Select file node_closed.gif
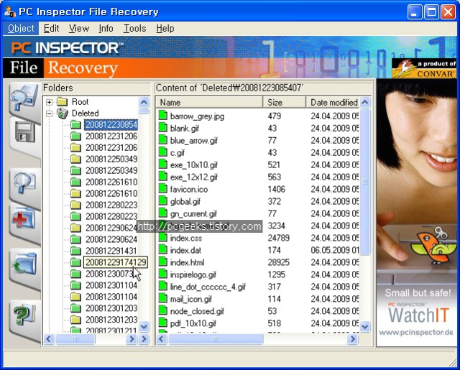Screen dimensions: 460x370 [197, 311]
